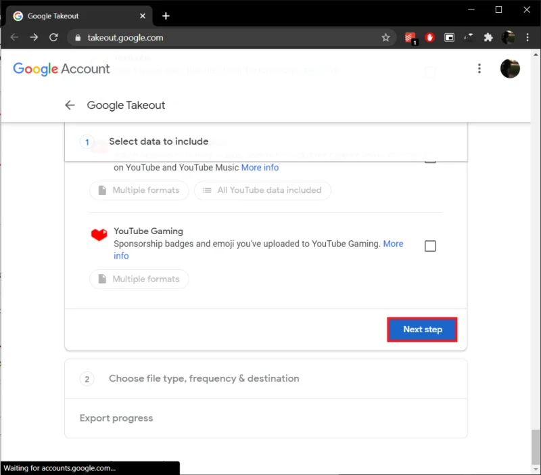This screenshot has width=541, height=475.
Task: Click the scrollbar up arrow
Action: [535, 55]
